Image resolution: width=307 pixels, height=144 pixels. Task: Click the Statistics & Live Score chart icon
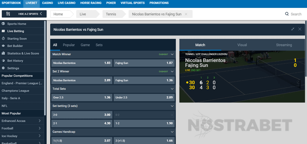[3, 53]
